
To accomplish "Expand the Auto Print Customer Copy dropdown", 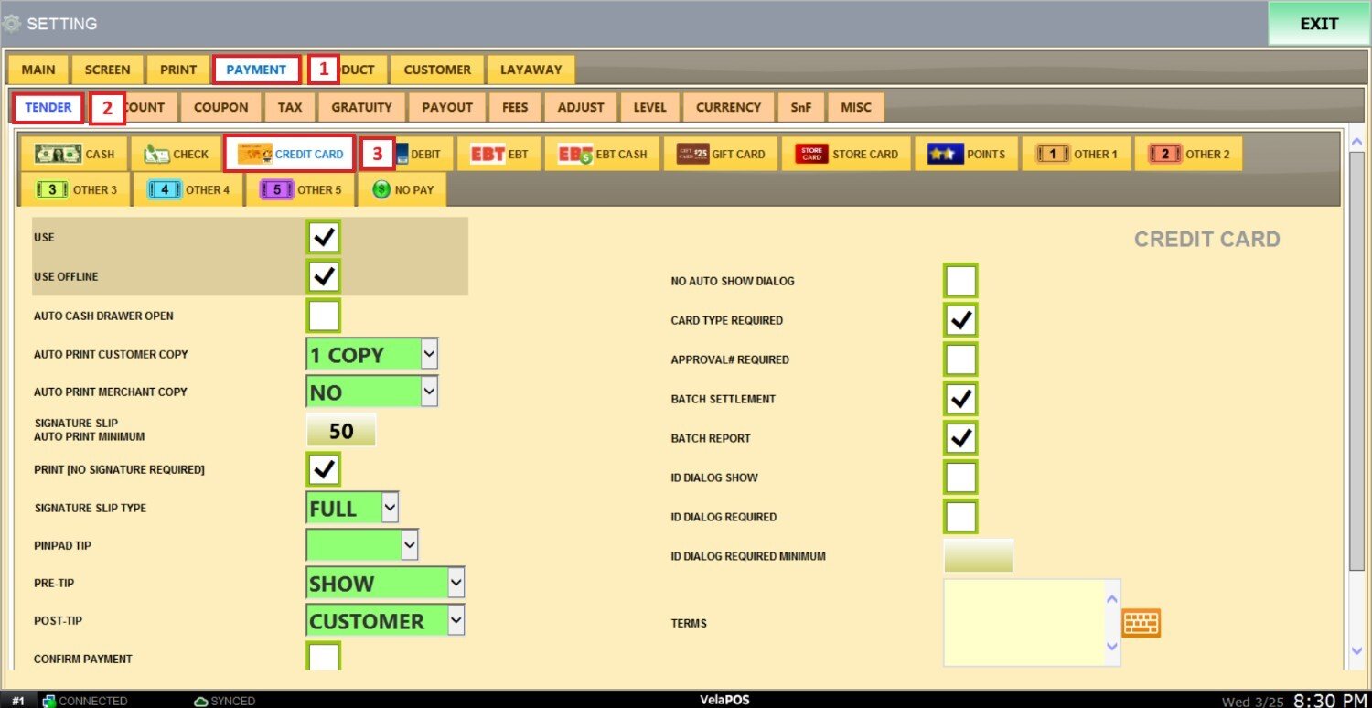I will (429, 354).
